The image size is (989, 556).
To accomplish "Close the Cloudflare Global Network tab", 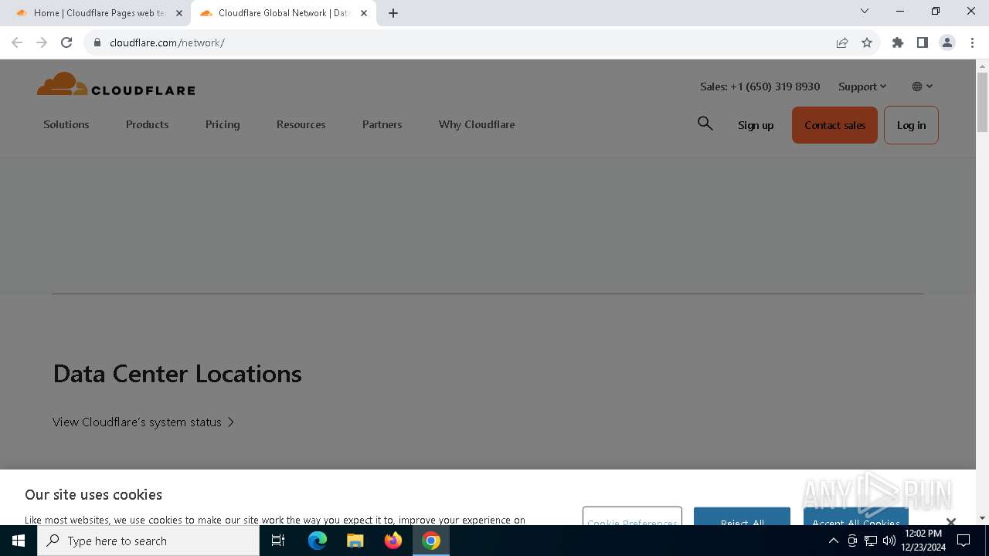I will (364, 13).
